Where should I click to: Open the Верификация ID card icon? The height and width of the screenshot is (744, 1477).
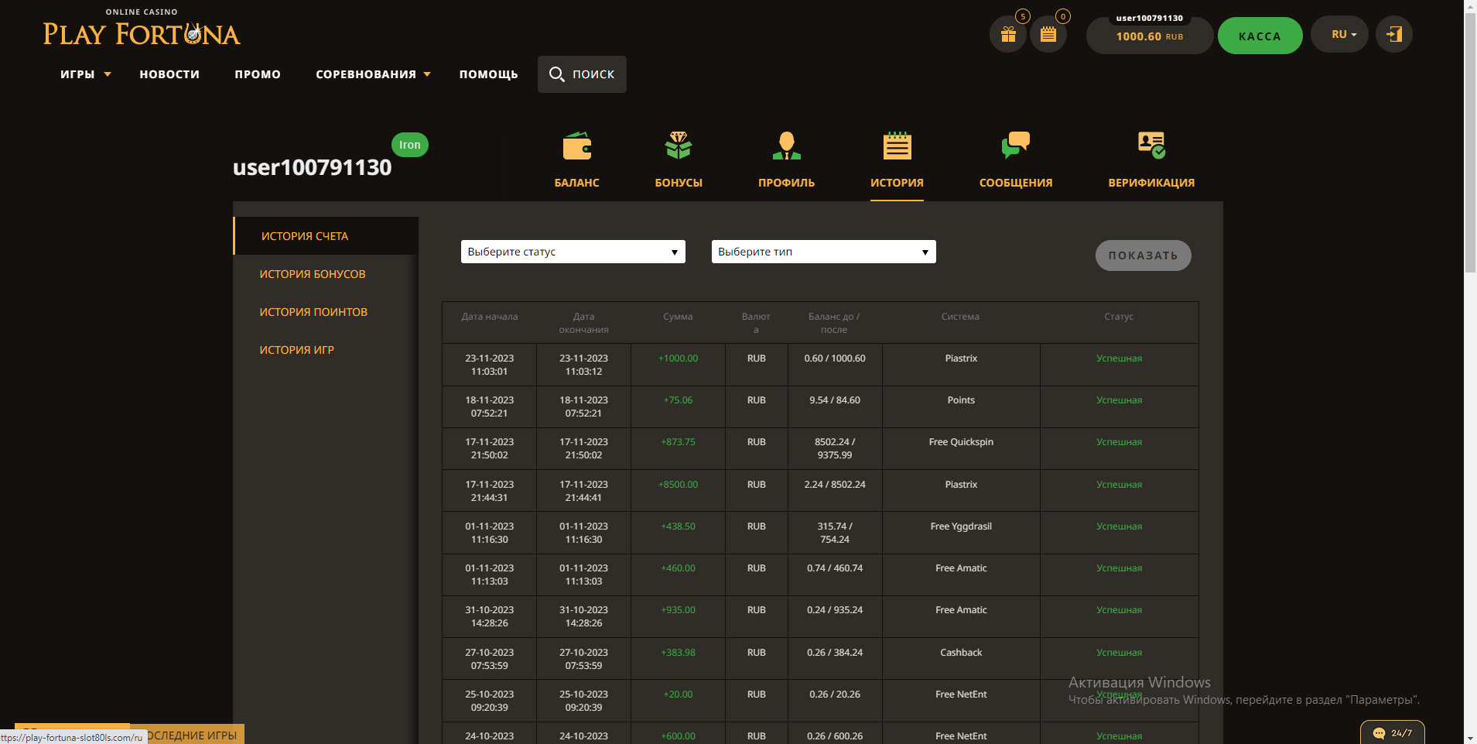pyautogui.click(x=1150, y=146)
